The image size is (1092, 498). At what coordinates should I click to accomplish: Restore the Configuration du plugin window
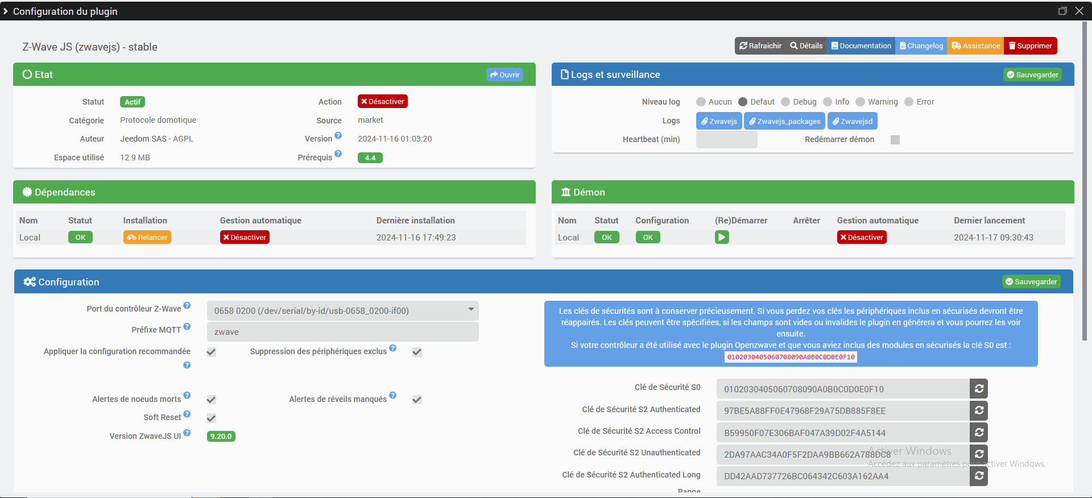[1062, 11]
